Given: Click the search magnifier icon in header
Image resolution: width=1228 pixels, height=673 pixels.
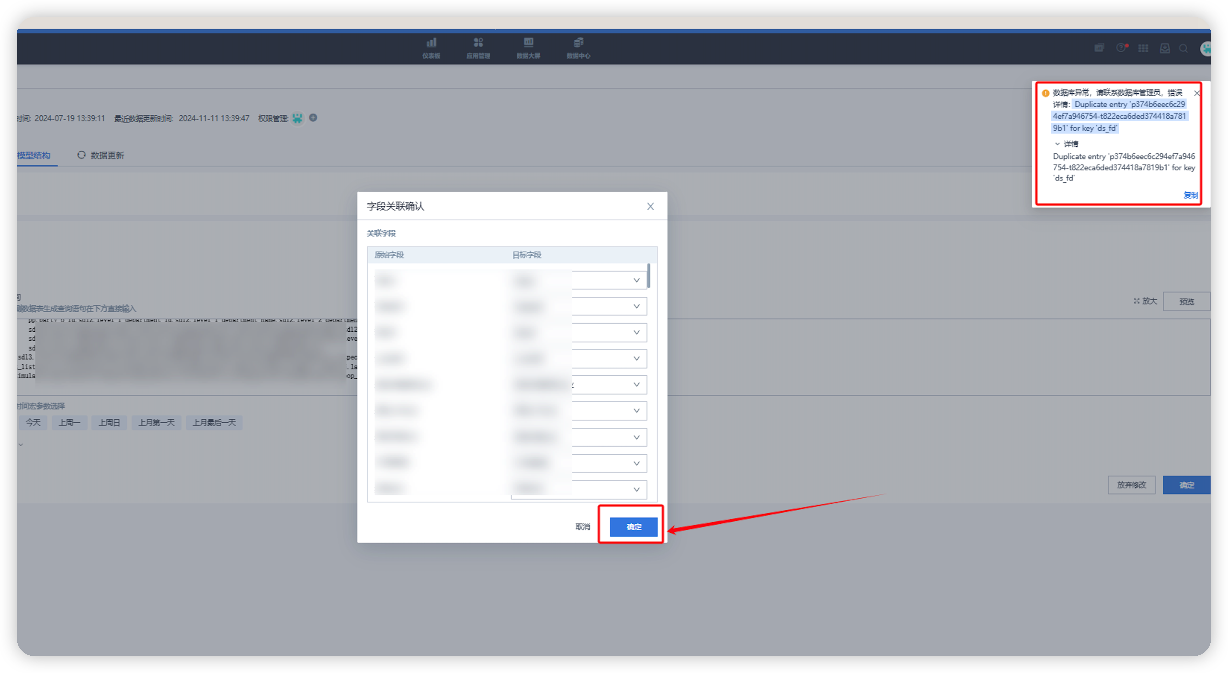Looking at the screenshot, I should (1183, 48).
